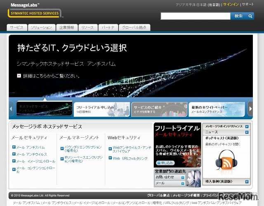Click the arrow icon beside ポリシーベースエンクリプション
Screen dimensions: 264x206
(x=62, y=159)
